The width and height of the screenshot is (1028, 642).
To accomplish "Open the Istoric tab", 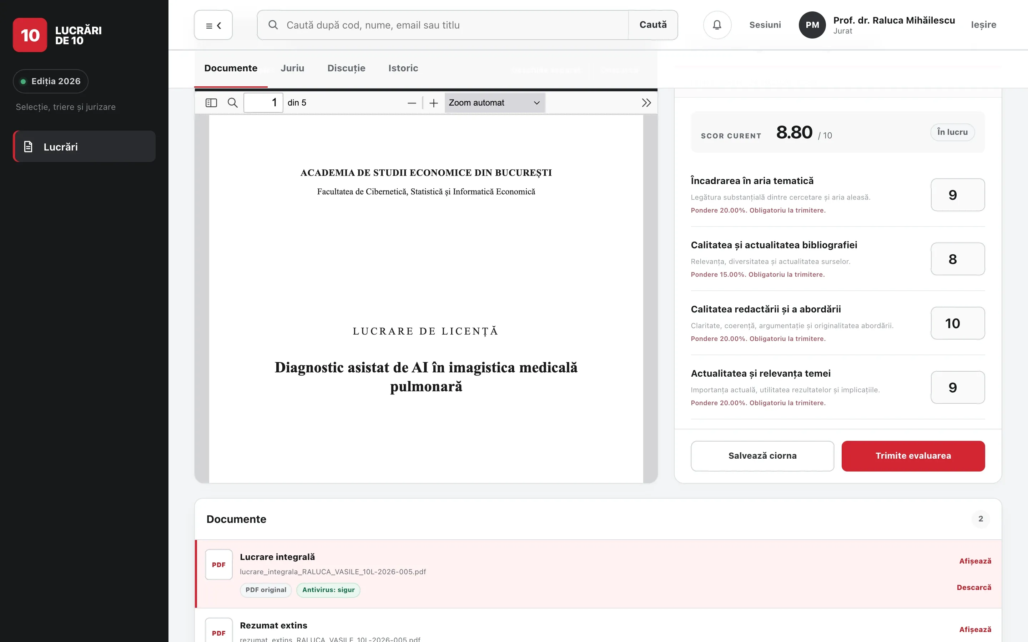I will 403,68.
